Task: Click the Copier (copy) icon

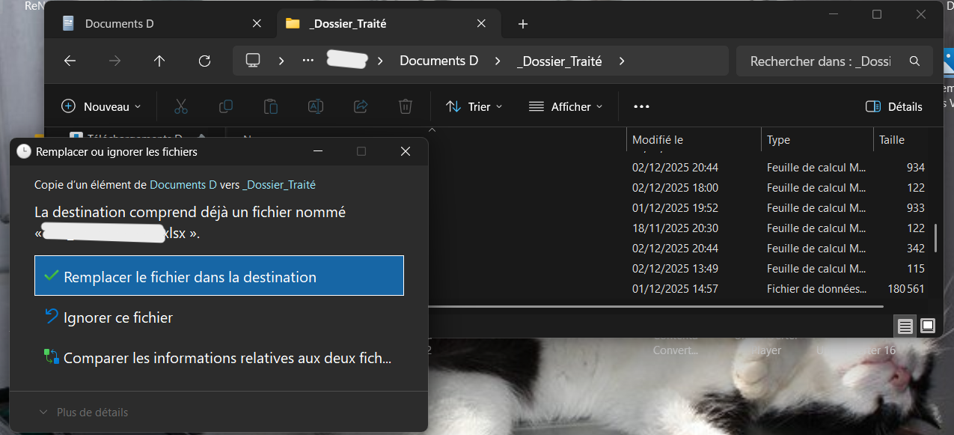Action: click(x=225, y=106)
